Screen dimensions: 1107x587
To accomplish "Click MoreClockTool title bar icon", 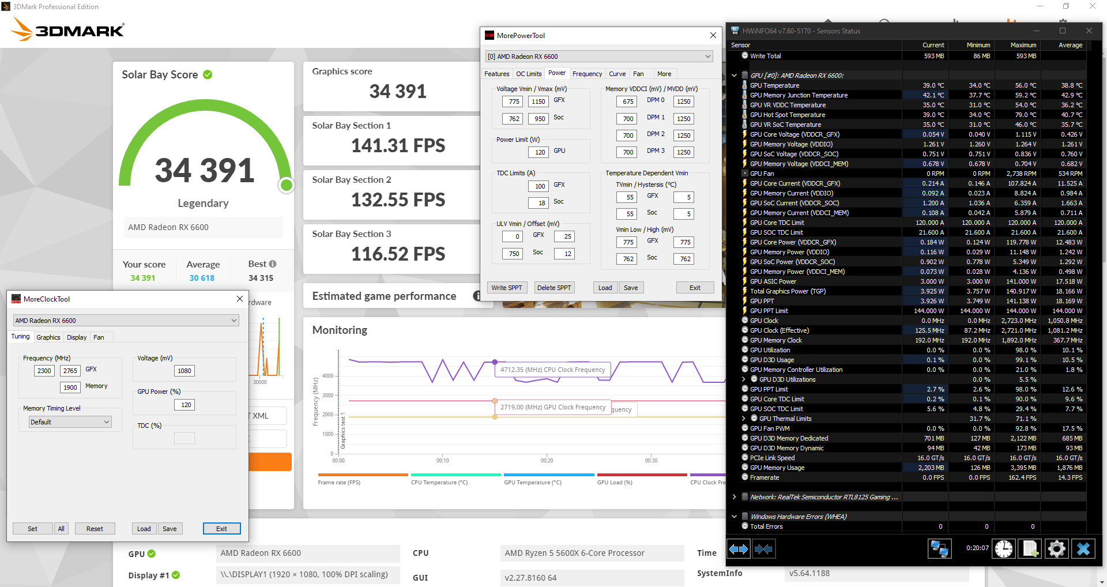I will (16, 299).
